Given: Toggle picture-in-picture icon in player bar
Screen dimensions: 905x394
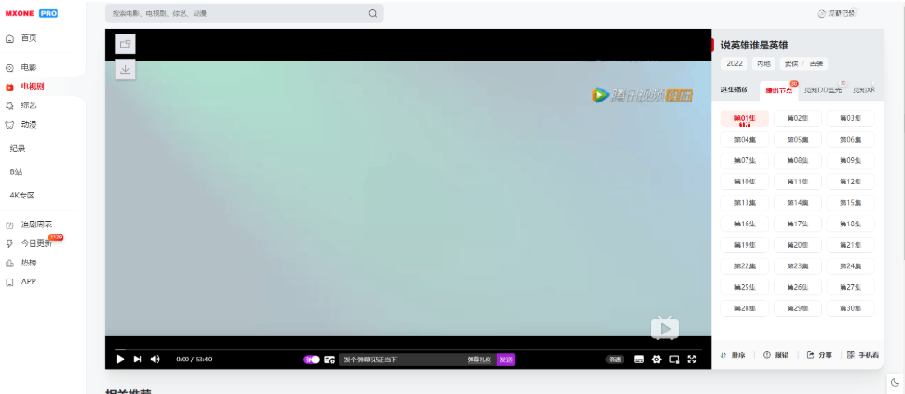Looking at the screenshot, I should 674,360.
